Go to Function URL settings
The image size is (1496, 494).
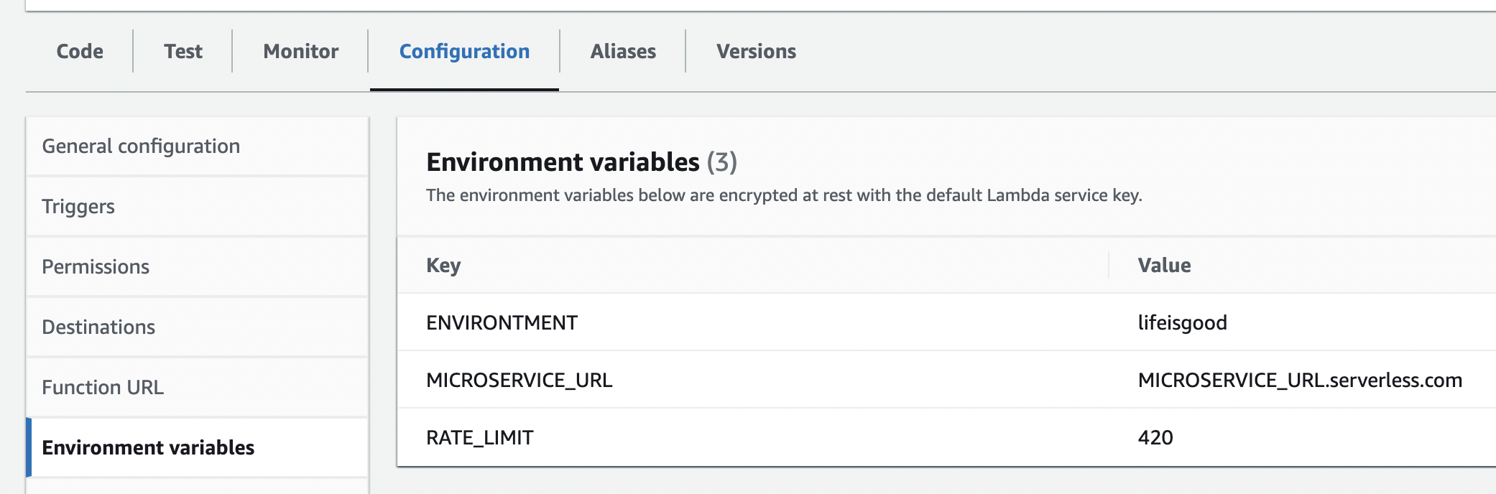coord(103,388)
